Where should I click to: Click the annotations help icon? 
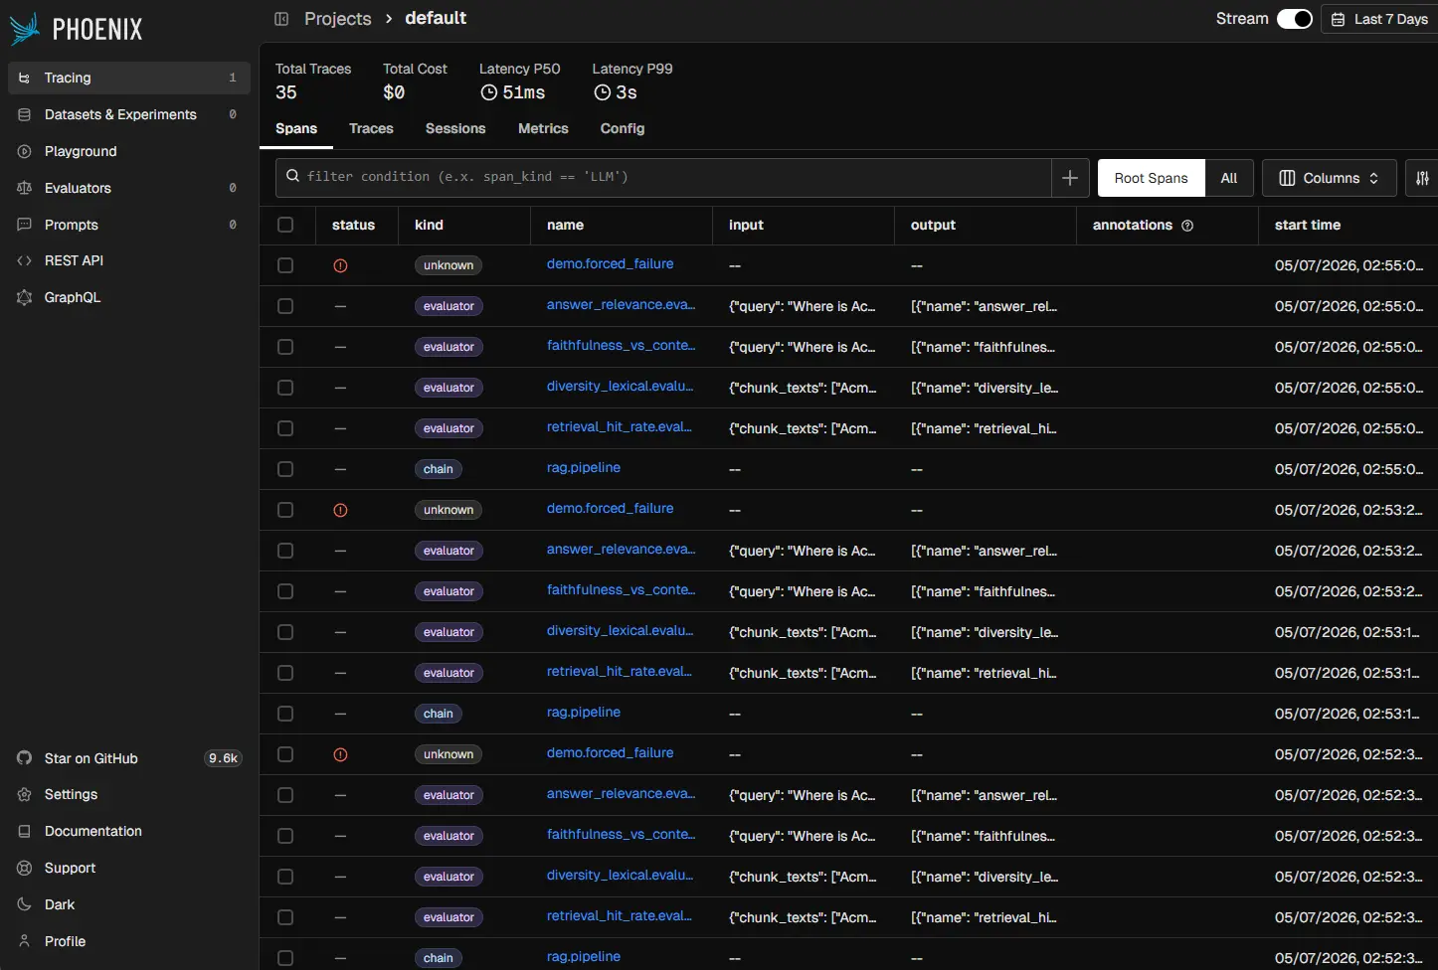point(1187,226)
